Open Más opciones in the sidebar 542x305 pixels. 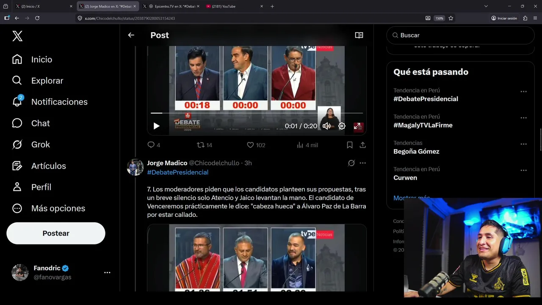pos(48,208)
